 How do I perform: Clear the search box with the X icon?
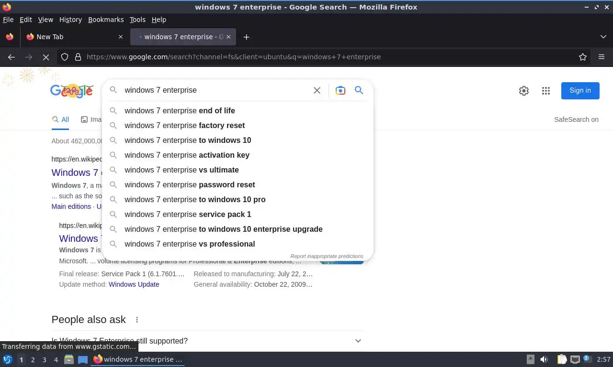point(317,90)
